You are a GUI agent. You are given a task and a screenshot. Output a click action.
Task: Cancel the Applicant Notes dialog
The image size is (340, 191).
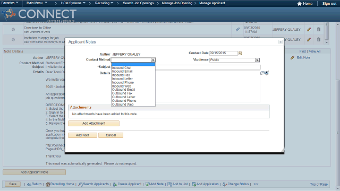click(111, 135)
